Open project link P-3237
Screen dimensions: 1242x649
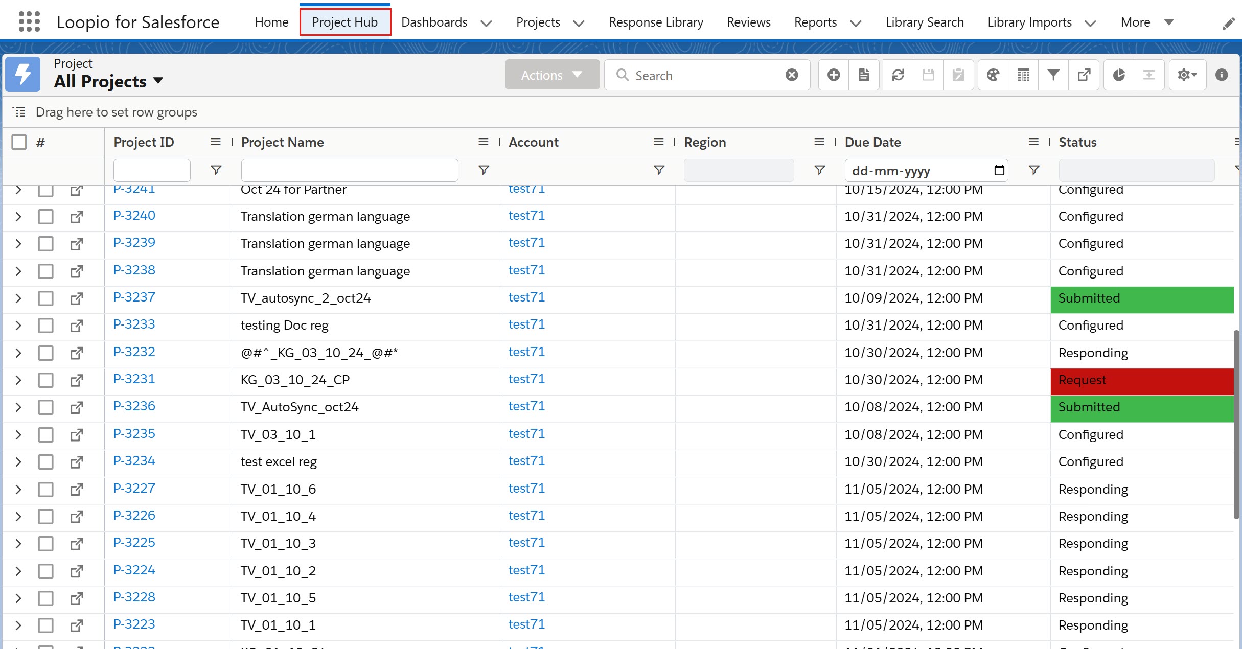[134, 297]
